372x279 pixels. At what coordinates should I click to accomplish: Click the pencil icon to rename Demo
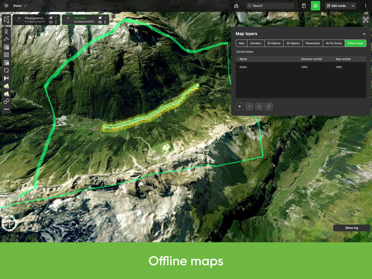click(26, 6)
